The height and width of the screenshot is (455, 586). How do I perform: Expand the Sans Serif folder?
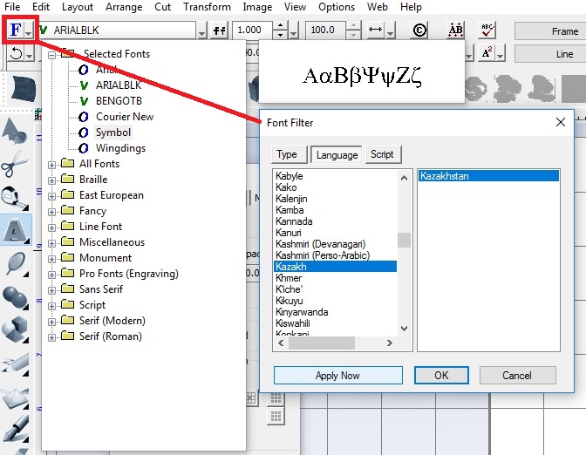(x=52, y=290)
